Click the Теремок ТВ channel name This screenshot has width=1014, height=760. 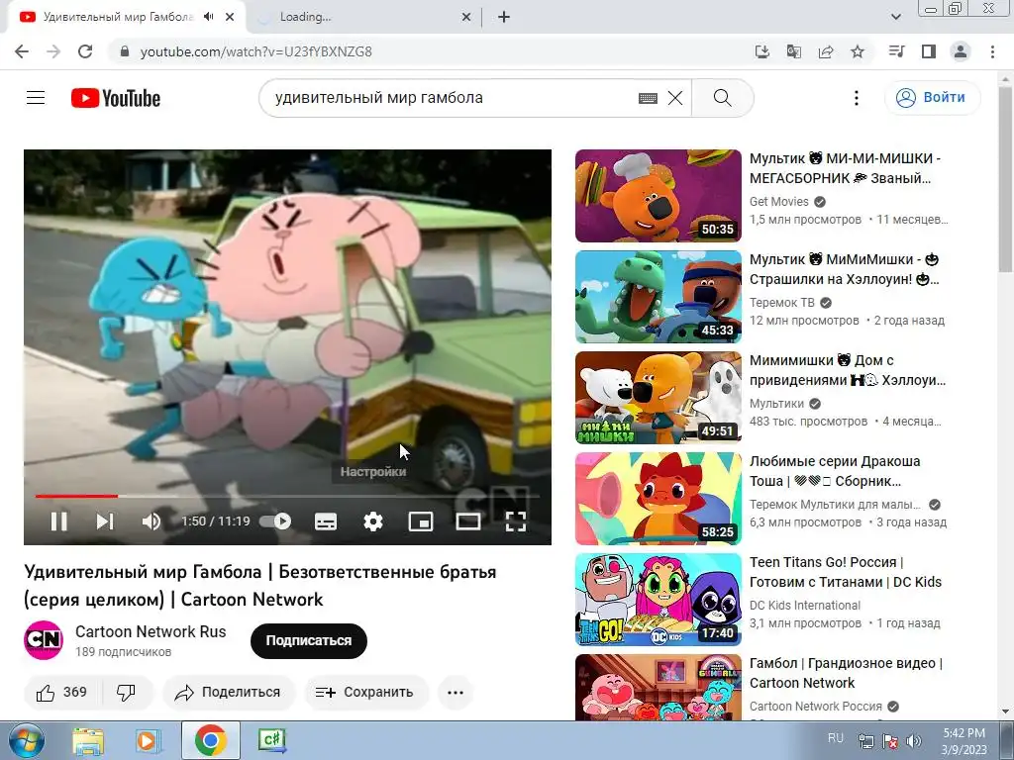coord(782,303)
